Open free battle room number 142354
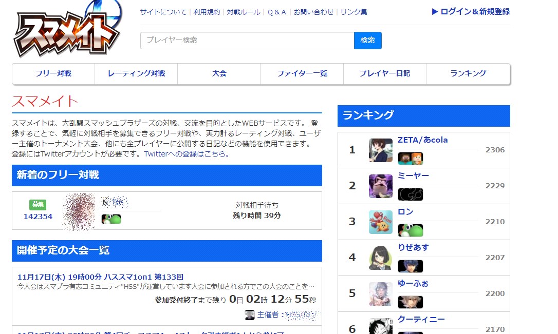 pos(38,217)
